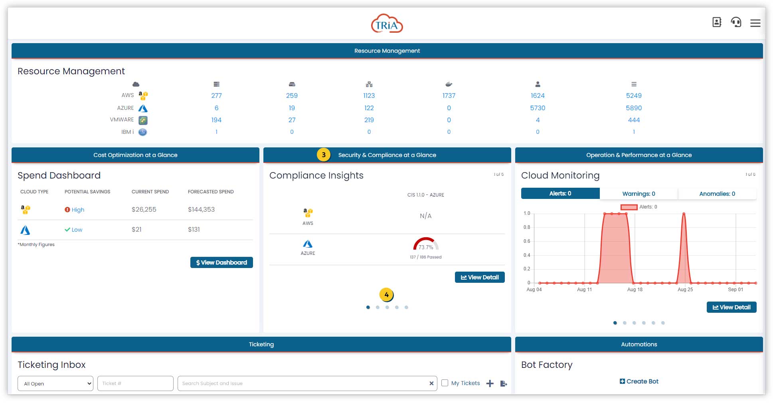Click the network column header icon
This screenshot has width=773, height=413.
coord(369,84)
